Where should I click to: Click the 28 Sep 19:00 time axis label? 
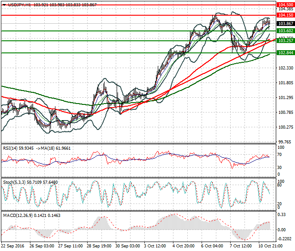[99, 246]
